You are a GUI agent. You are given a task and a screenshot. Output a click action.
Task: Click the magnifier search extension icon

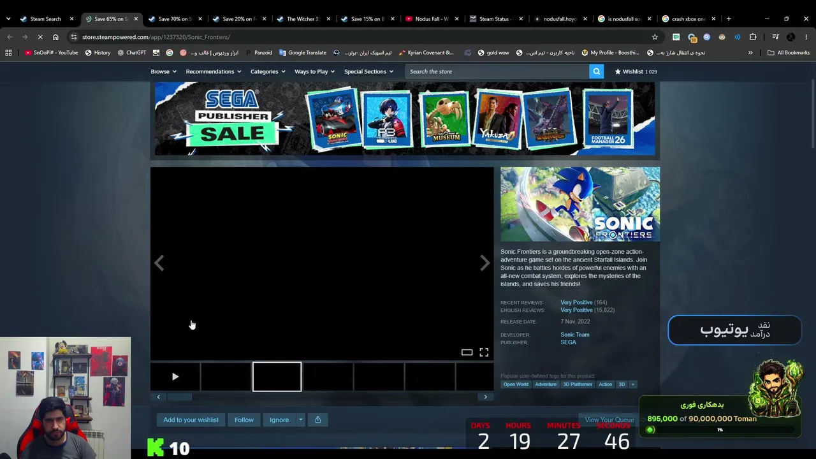(x=706, y=37)
